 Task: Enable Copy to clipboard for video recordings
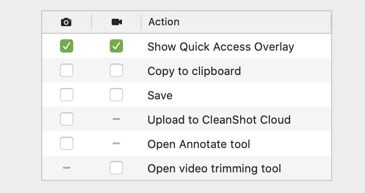click(116, 70)
